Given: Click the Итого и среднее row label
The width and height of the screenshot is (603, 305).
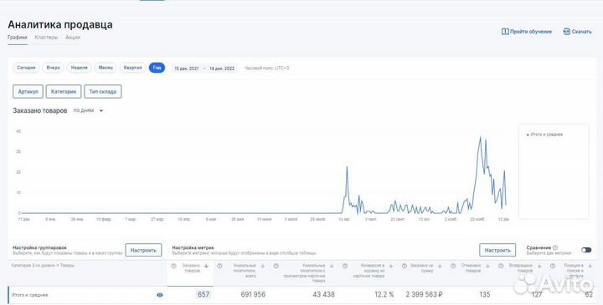Looking at the screenshot, I should pos(30,295).
